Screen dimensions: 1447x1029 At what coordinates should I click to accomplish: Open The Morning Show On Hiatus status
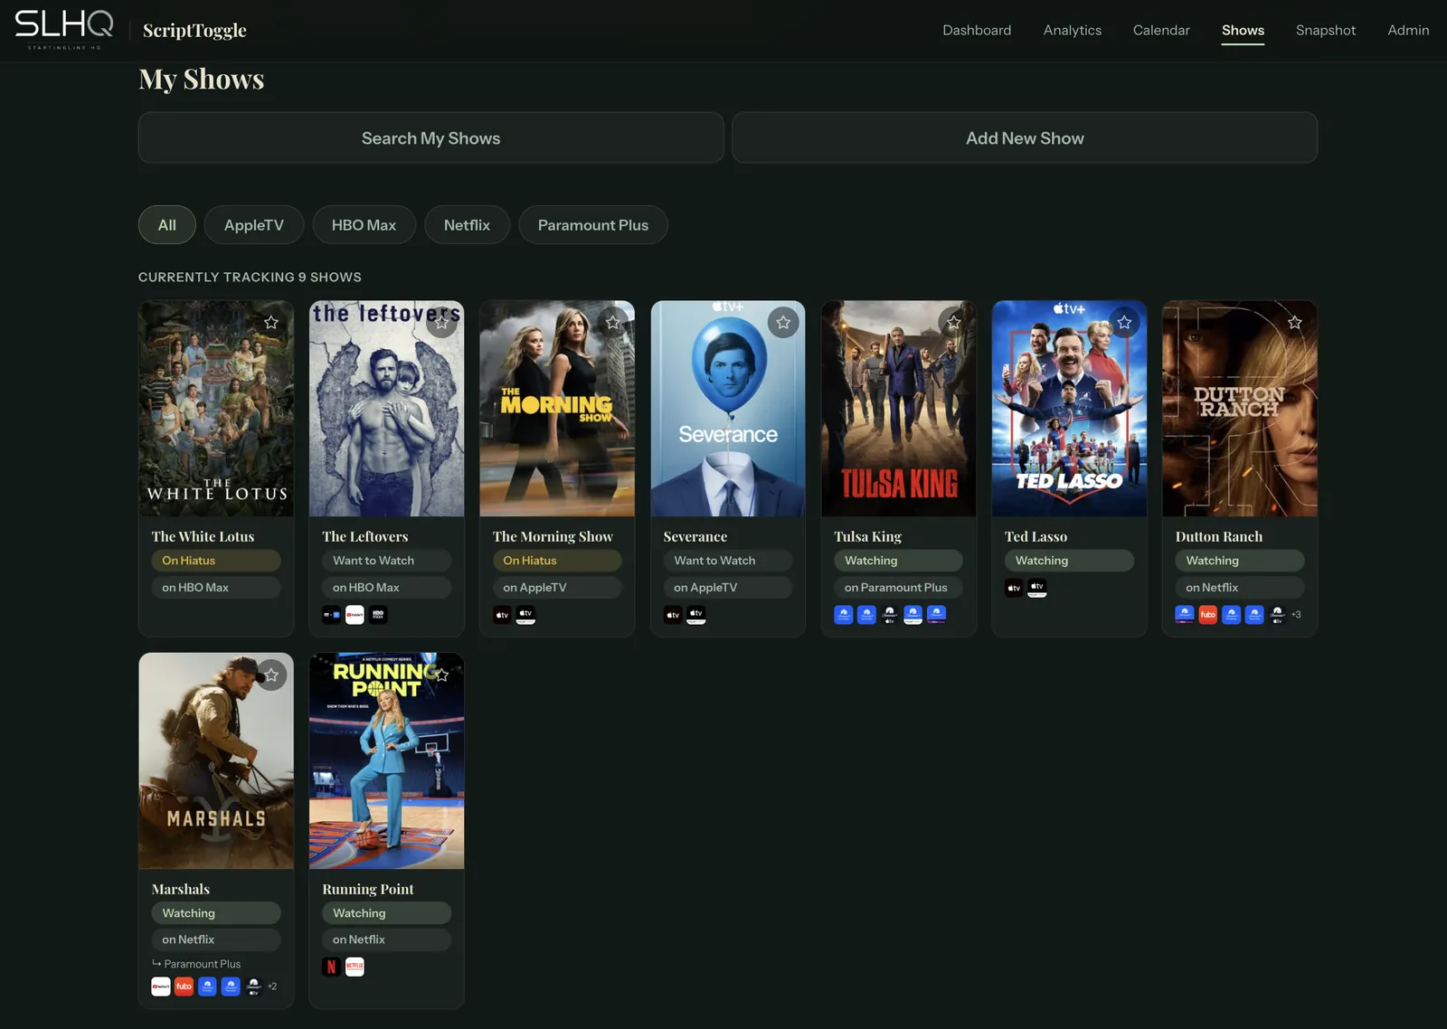click(557, 561)
